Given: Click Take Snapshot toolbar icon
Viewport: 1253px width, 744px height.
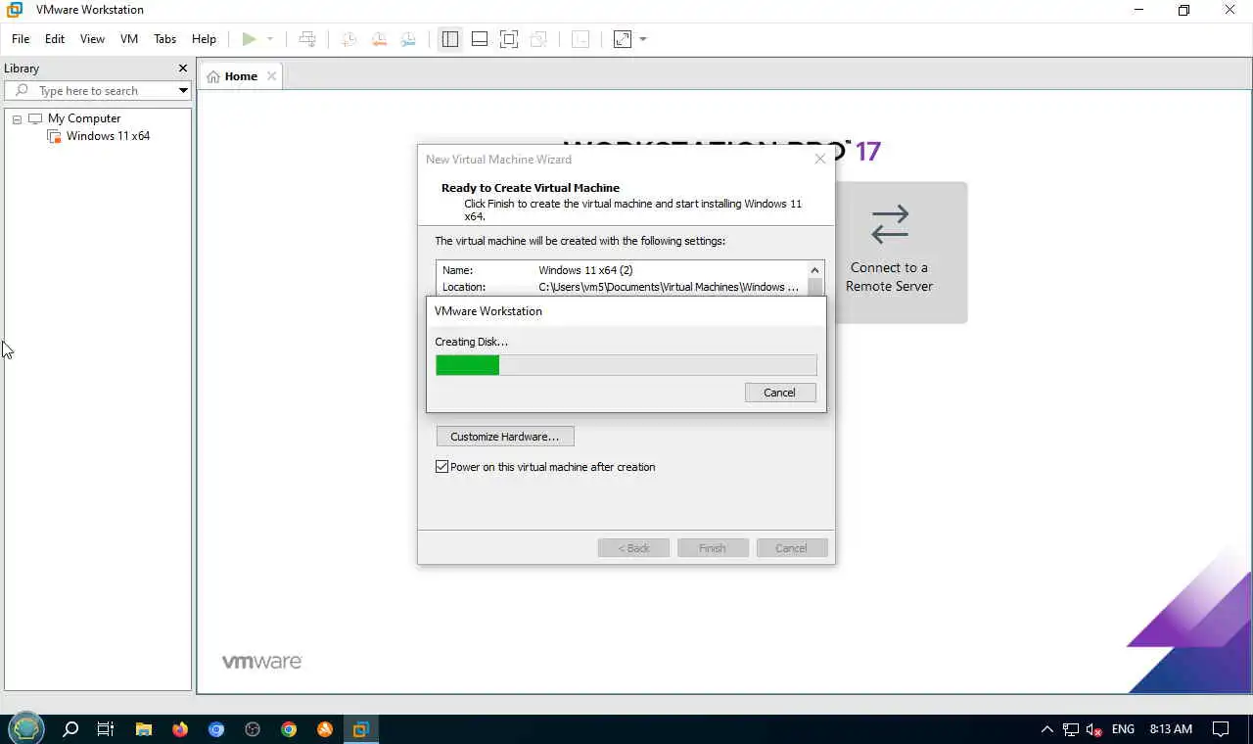Looking at the screenshot, I should click(348, 39).
